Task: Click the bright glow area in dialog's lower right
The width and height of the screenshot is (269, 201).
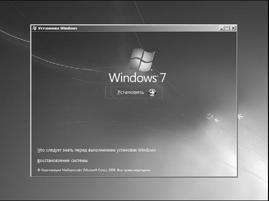Action: 214,146
